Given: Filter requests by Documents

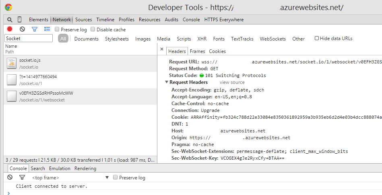Looking at the screenshot, I should pyautogui.click(x=87, y=39).
